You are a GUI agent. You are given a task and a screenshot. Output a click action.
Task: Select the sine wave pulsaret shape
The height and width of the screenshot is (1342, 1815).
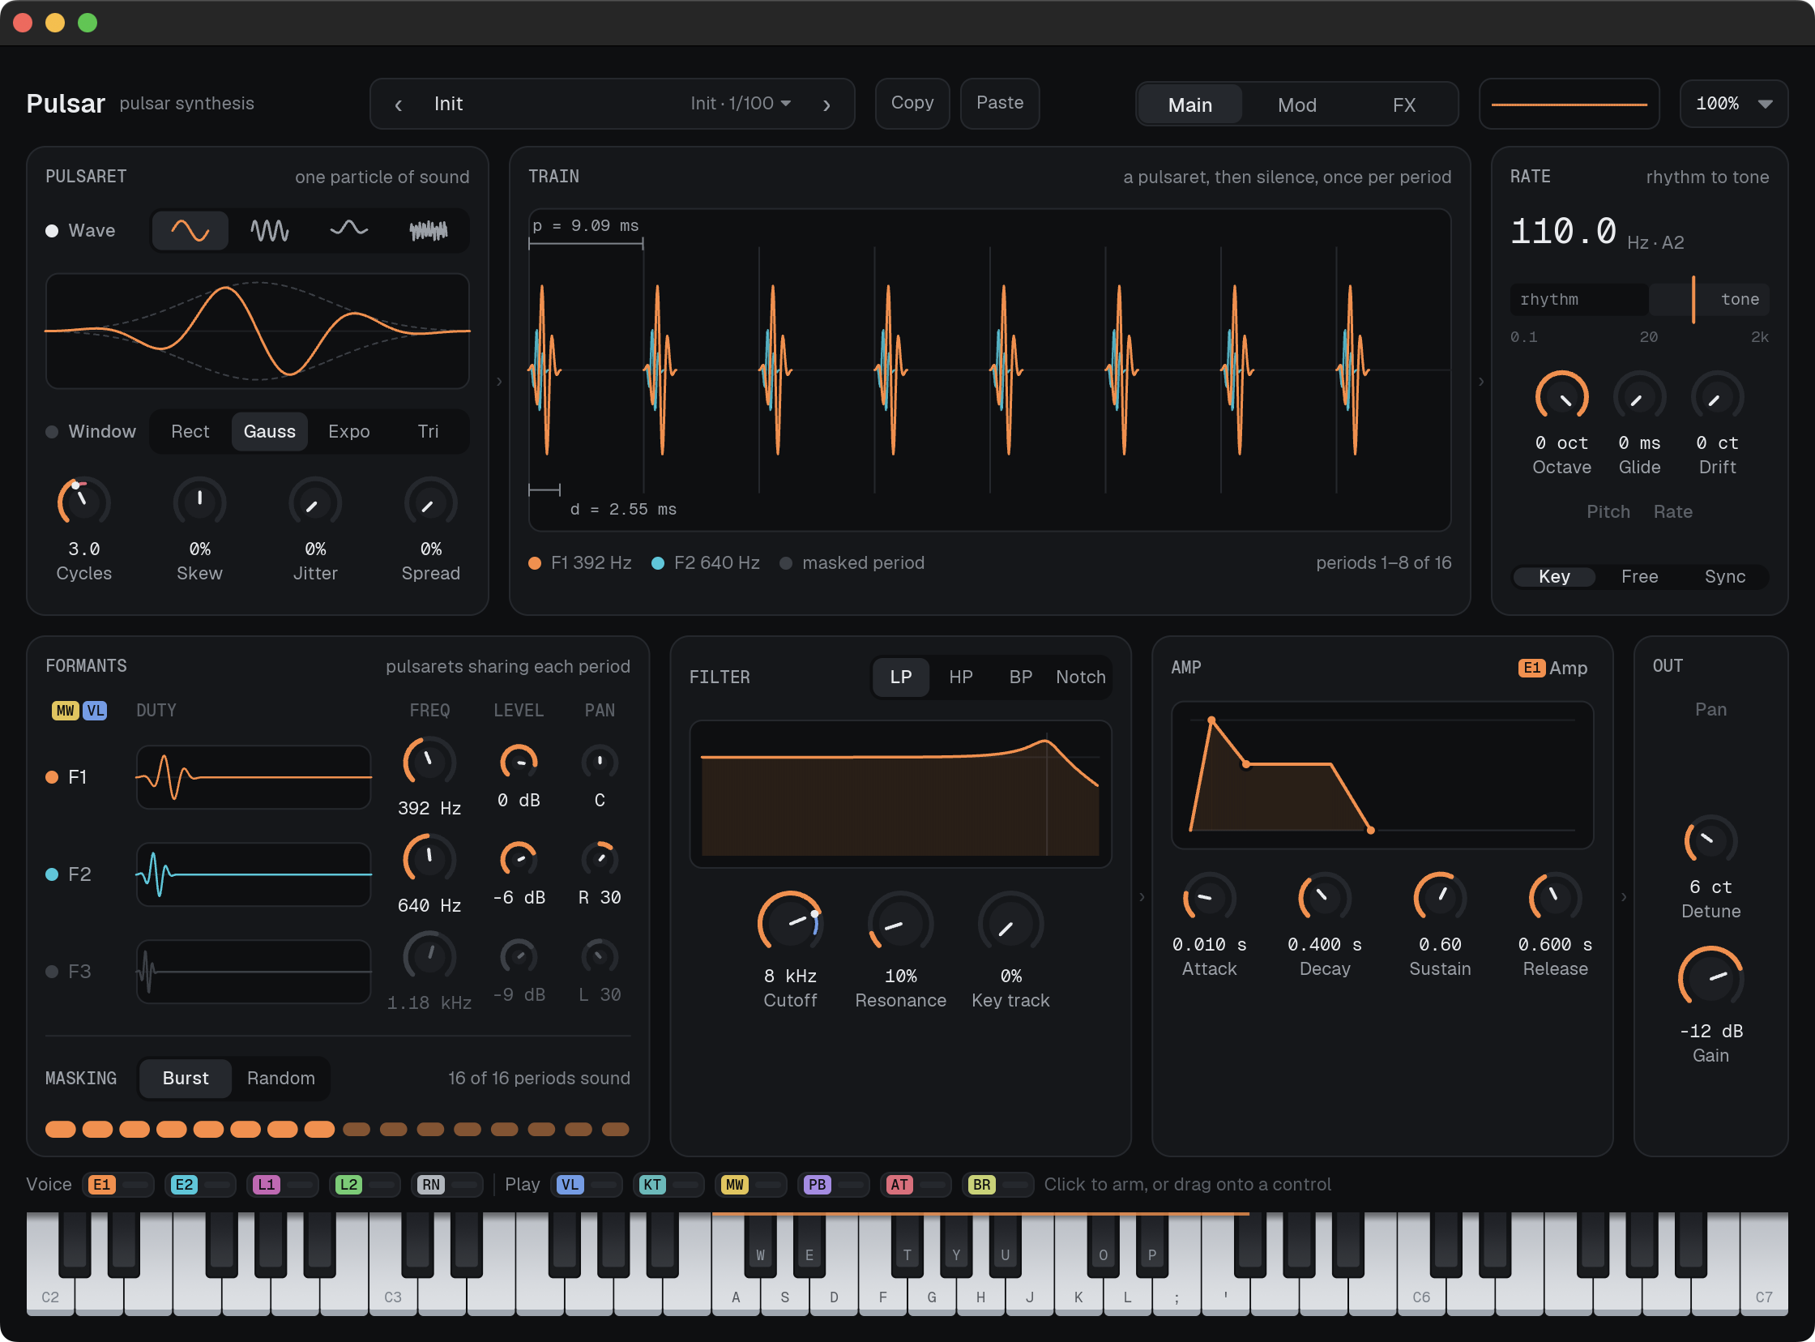[x=190, y=231]
